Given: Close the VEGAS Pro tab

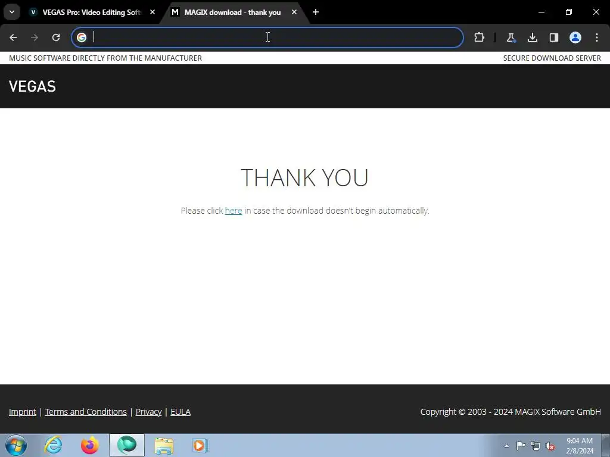Looking at the screenshot, I should tap(152, 12).
